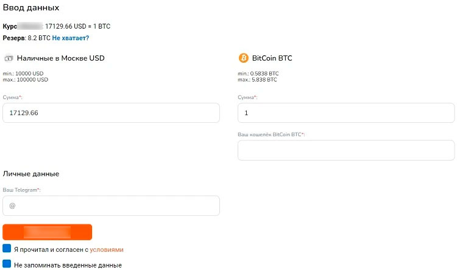Click the BTC min/max limits text
The width and height of the screenshot is (457, 270).
coord(257,77)
